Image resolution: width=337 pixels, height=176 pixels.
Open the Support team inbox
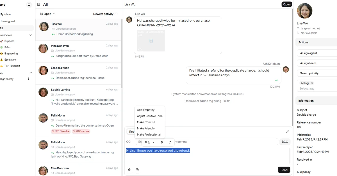(x=9, y=41)
